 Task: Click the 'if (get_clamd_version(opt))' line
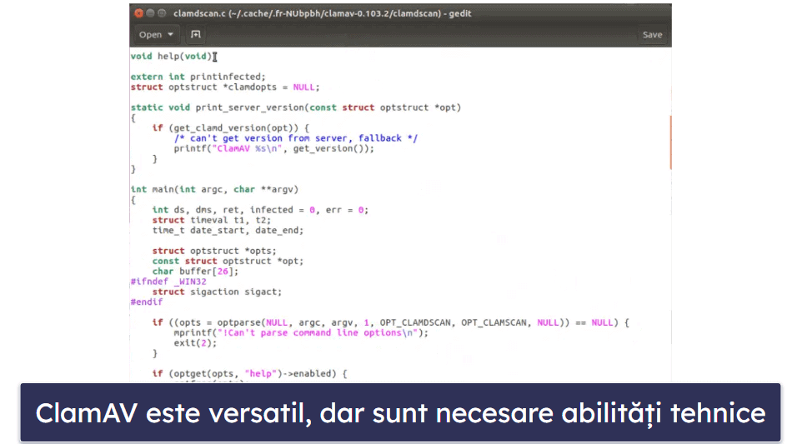230,127
